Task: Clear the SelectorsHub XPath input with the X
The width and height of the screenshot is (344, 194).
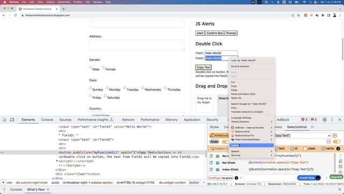Action: 329,135
